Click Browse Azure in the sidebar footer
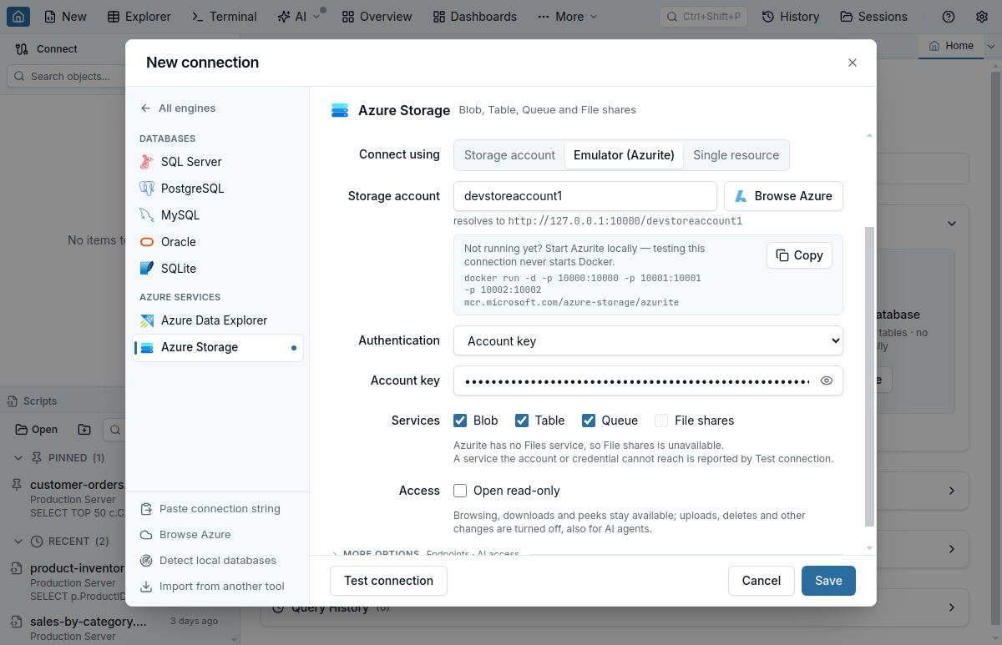This screenshot has height=645, width=1002. 185,534
